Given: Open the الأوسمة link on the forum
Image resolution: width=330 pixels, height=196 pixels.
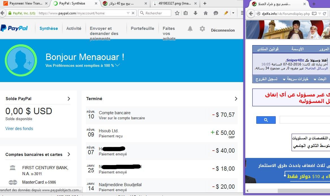Looking at the screenshot, I should [298, 49].
